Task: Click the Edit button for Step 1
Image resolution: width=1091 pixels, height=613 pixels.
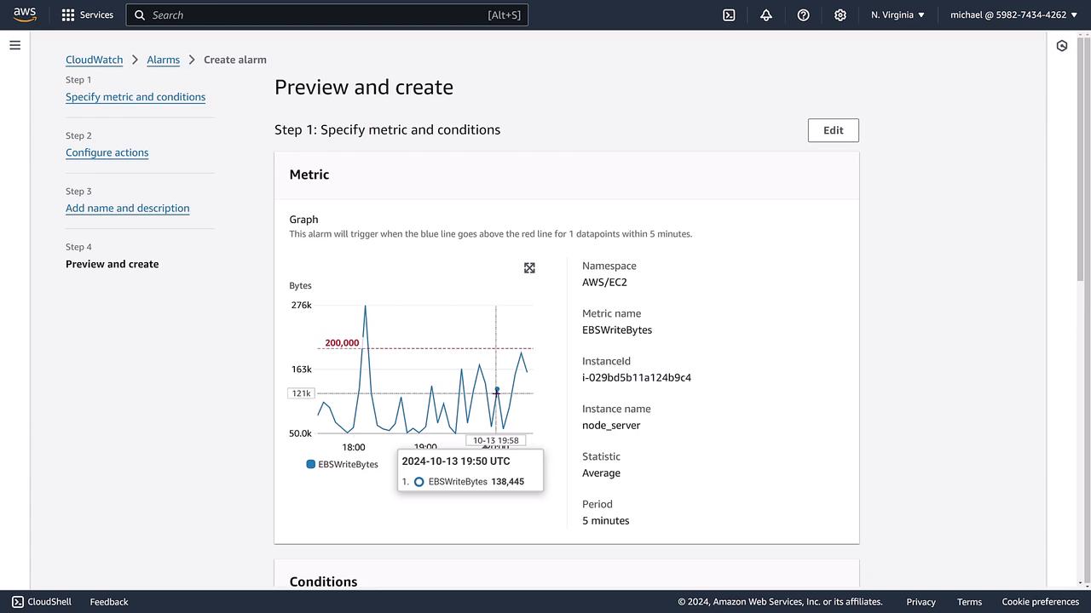Action: pyautogui.click(x=833, y=130)
